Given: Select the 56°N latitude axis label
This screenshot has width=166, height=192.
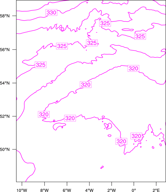Looking at the screenshot, I should [5, 50].
